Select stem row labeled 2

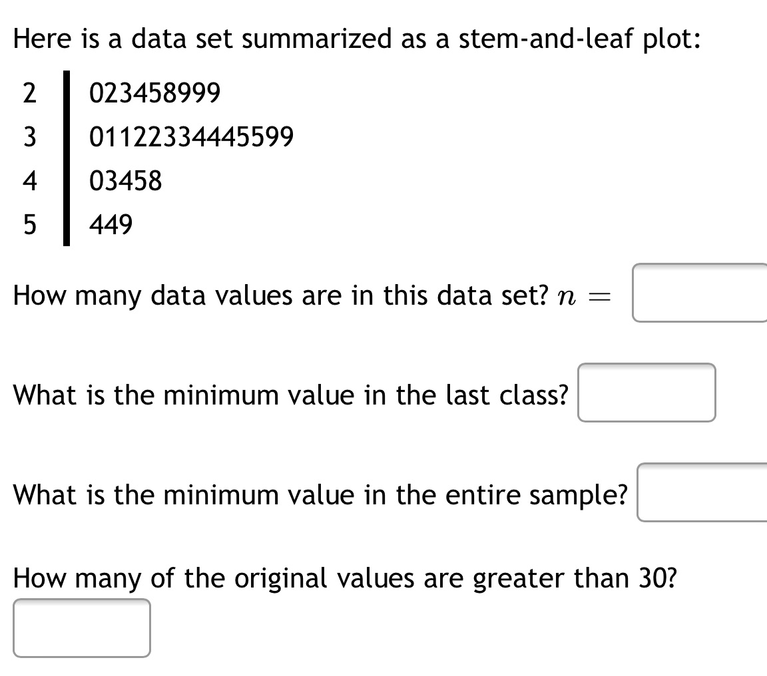pos(29,93)
